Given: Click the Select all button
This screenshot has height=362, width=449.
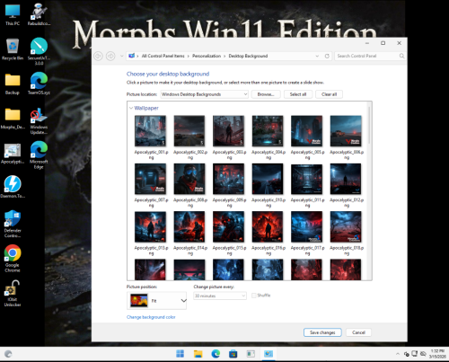Looking at the screenshot, I should coord(298,94).
